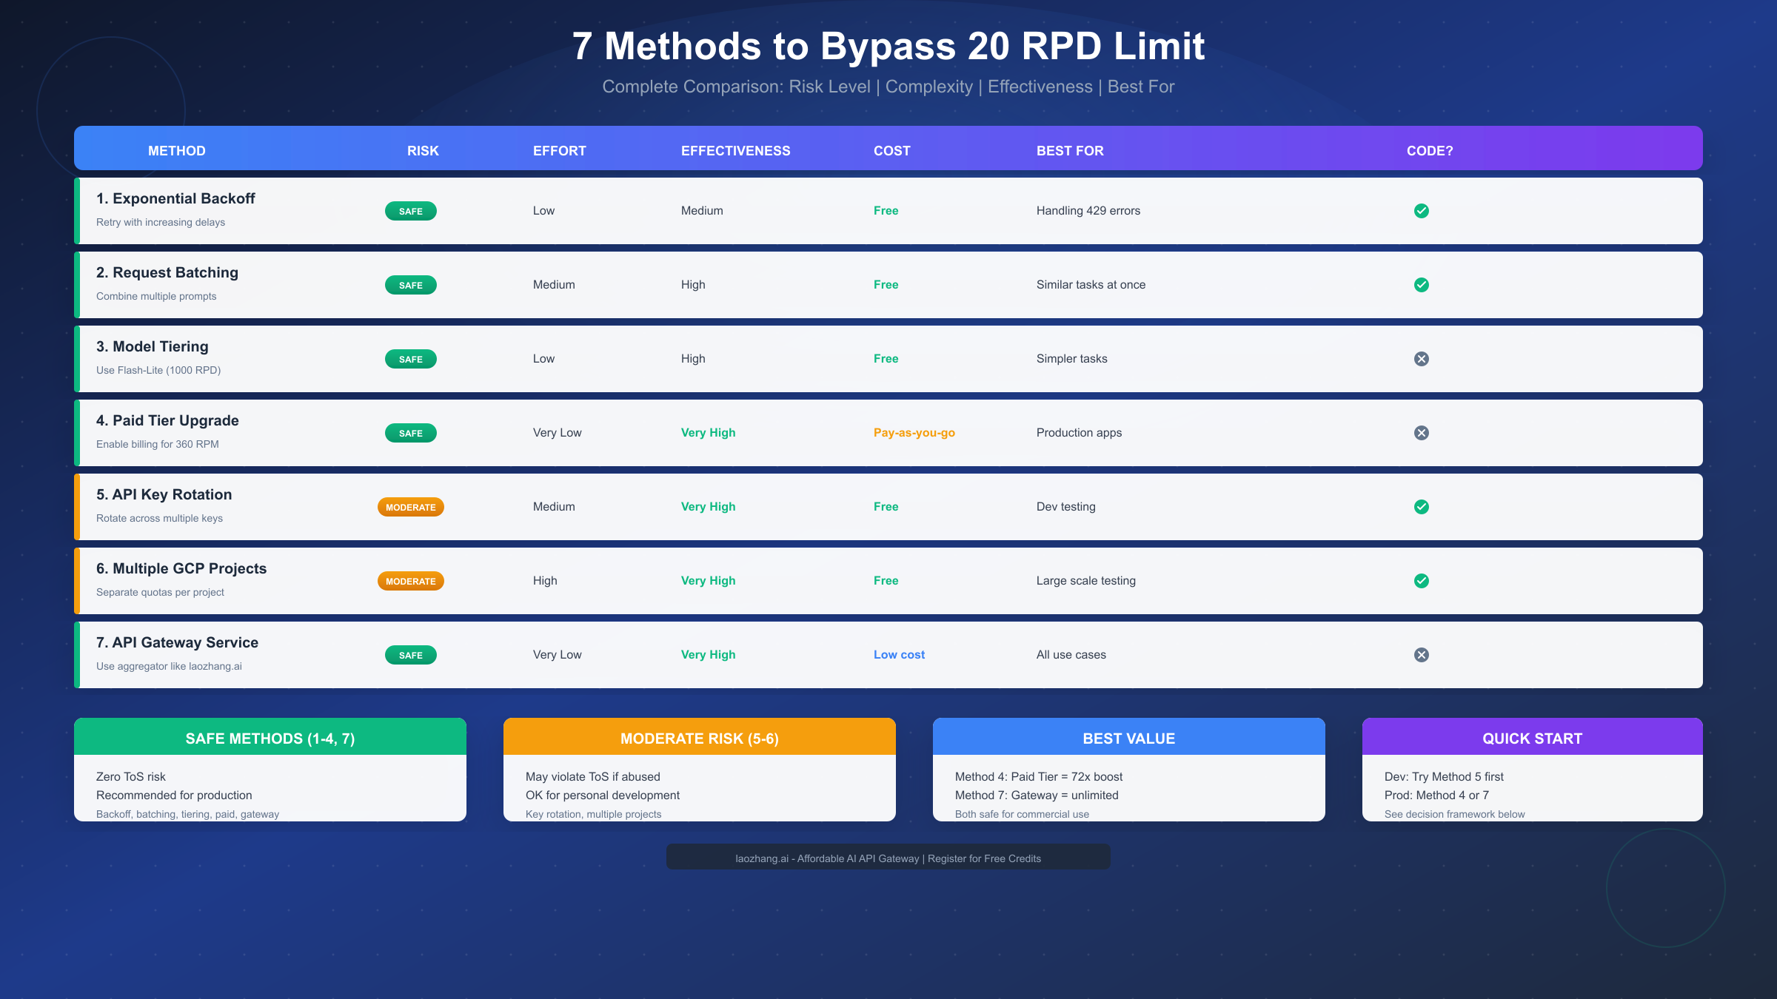Toggle the MODERATE badge on API Key Rotation

(x=410, y=507)
